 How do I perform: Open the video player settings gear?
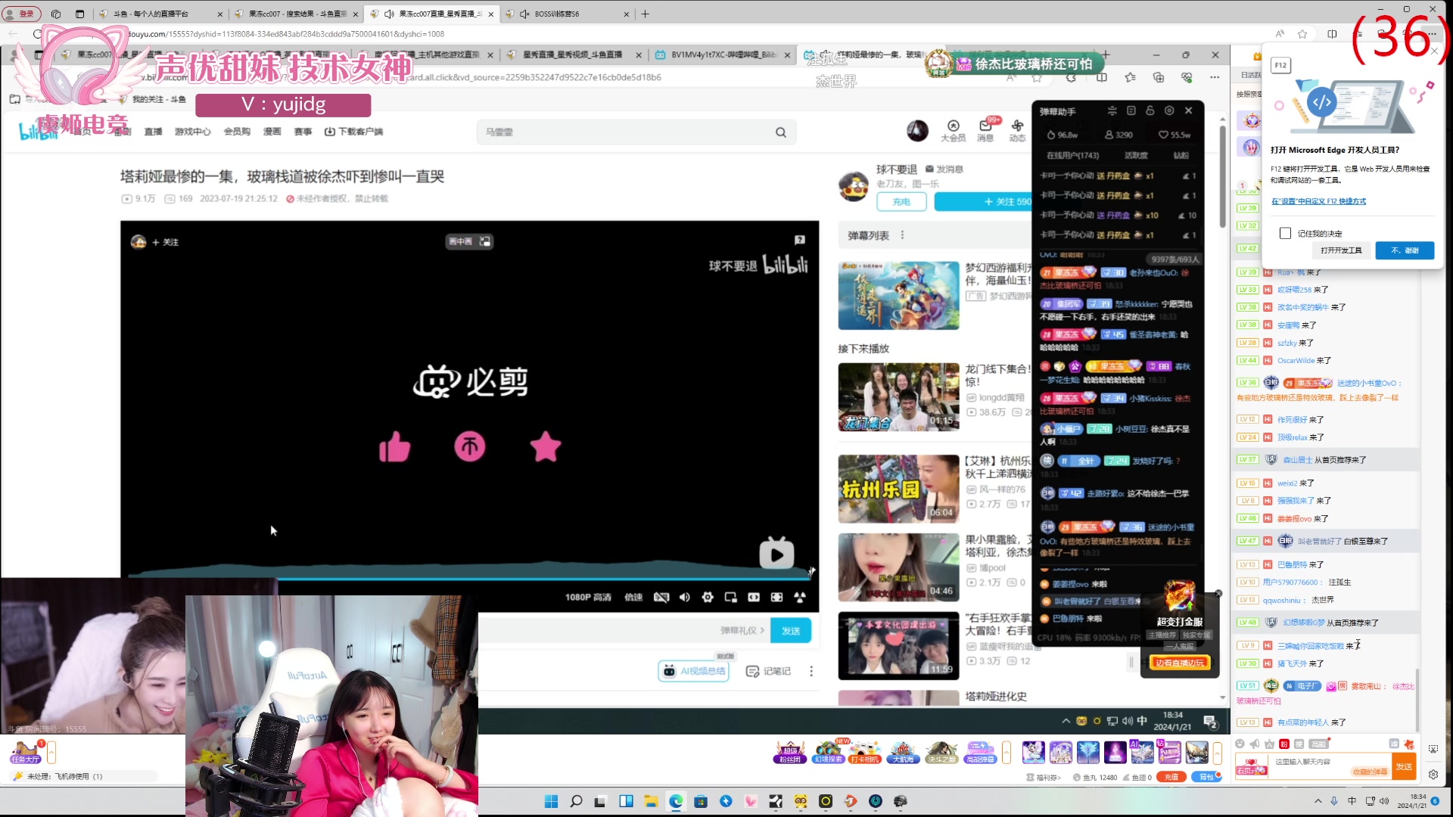708,597
